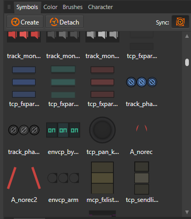Screen dimensions: 191x219
Task: Click the vertical scrollbar thumb
Action: pyautogui.click(x=187, y=62)
